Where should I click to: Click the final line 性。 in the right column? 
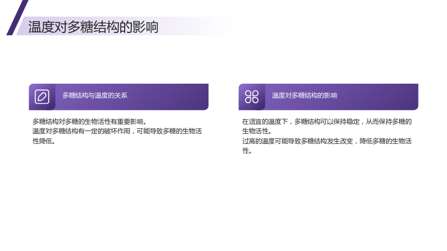247,151
